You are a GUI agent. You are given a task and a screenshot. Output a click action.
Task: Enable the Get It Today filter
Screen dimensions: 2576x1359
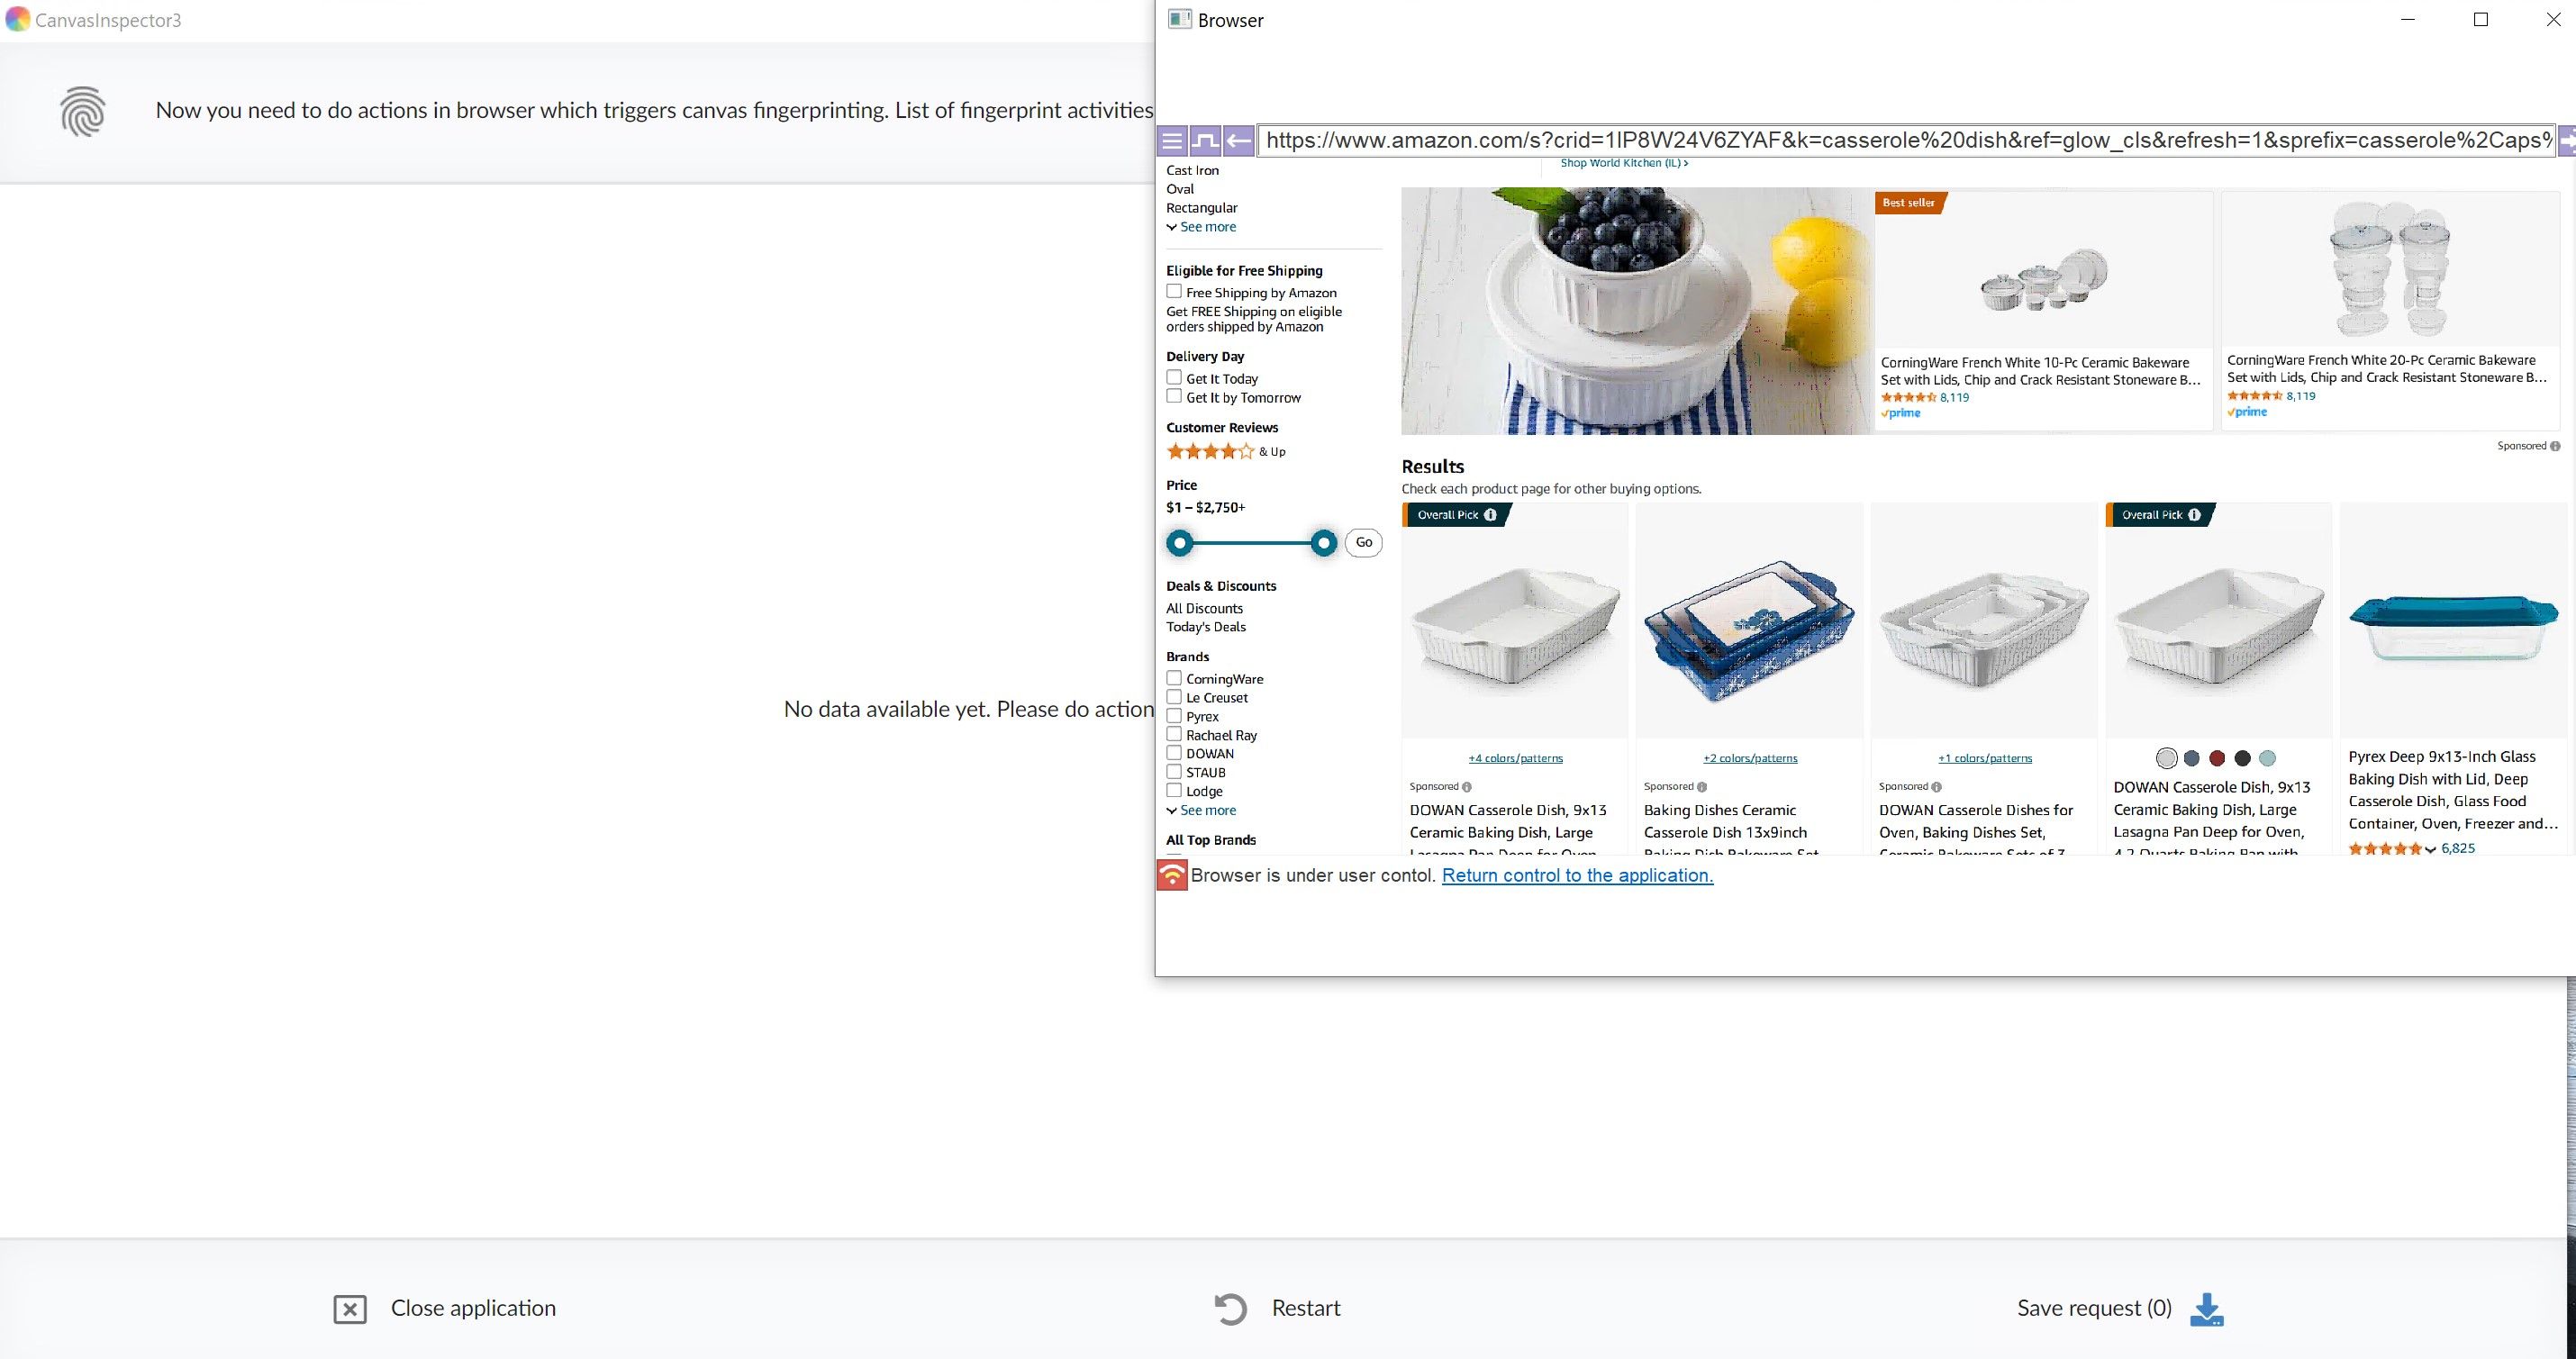pos(1174,378)
